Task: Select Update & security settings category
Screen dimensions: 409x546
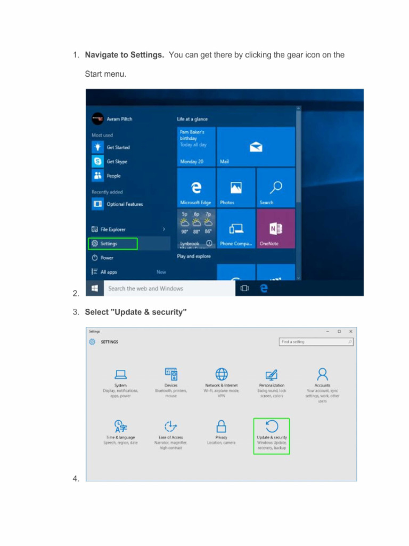Action: click(272, 436)
